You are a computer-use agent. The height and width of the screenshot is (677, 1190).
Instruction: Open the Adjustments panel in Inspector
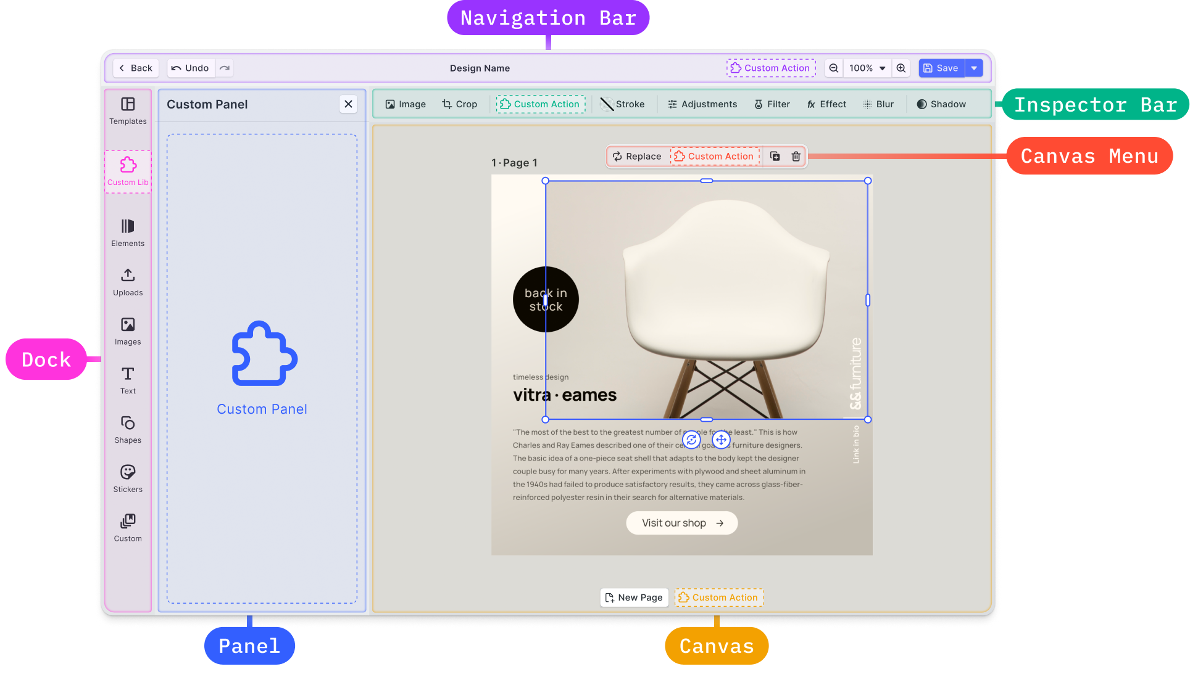click(x=701, y=104)
